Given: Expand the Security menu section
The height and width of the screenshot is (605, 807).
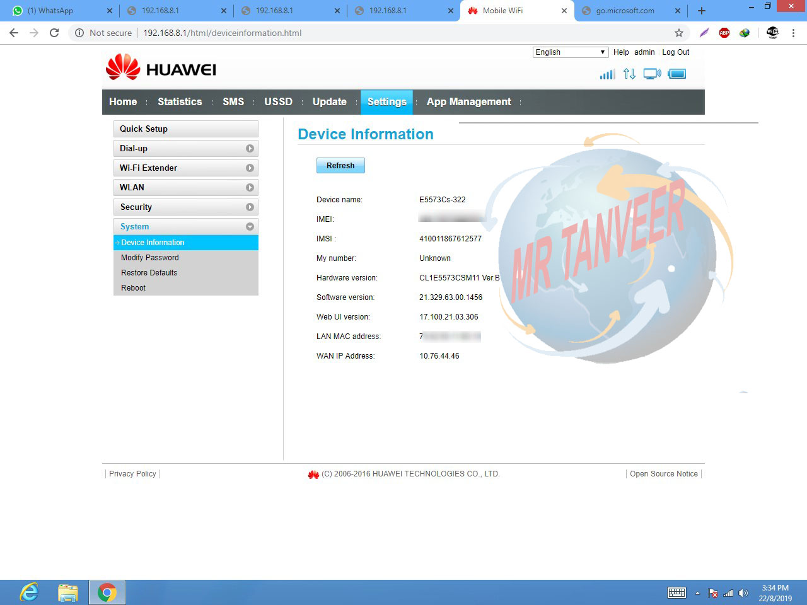Looking at the screenshot, I should tap(186, 207).
